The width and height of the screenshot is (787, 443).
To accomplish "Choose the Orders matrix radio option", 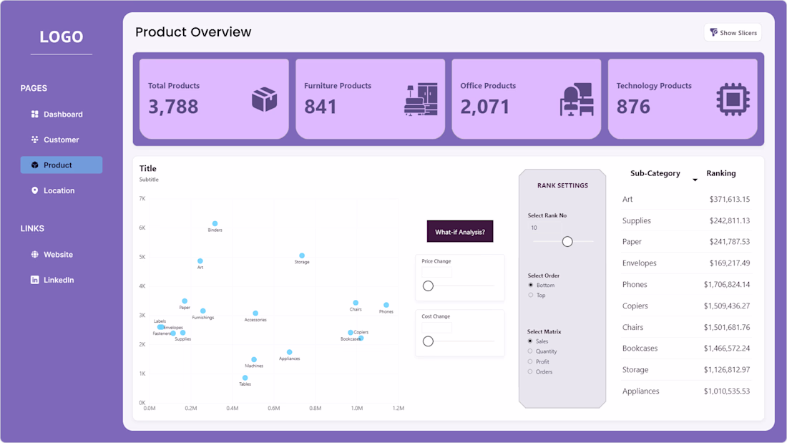I will (530, 371).
